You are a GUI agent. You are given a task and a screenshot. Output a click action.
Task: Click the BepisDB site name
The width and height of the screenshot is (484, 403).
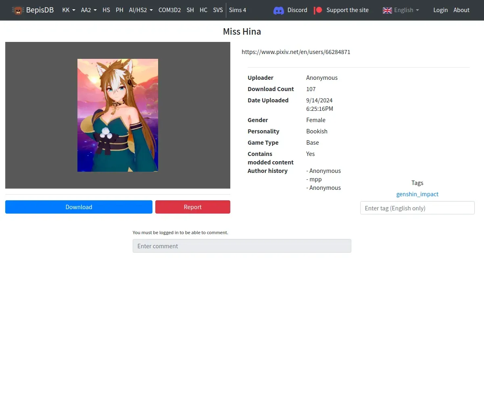click(x=40, y=10)
